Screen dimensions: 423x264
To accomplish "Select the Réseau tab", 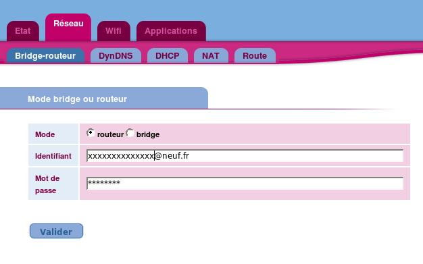I will [x=68, y=27].
